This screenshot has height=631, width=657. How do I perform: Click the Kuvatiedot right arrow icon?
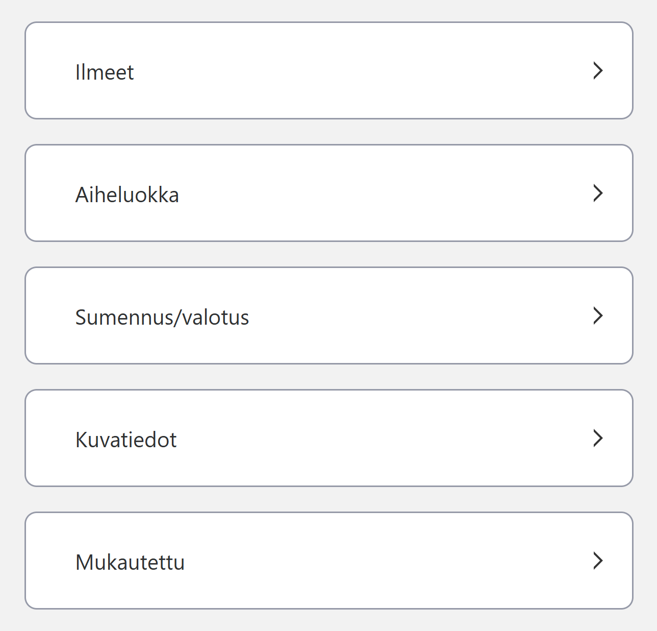point(598,438)
